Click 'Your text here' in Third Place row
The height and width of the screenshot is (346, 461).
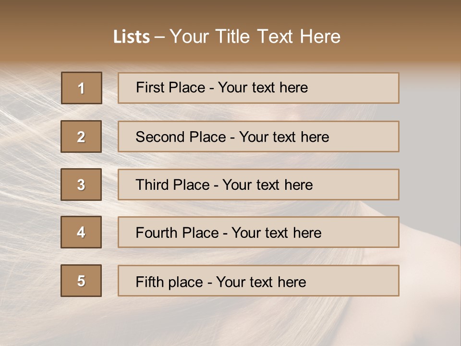267,185
